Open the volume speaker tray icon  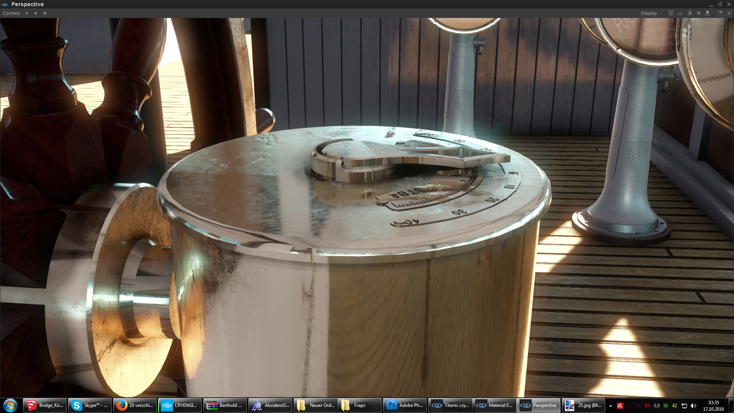click(x=693, y=406)
